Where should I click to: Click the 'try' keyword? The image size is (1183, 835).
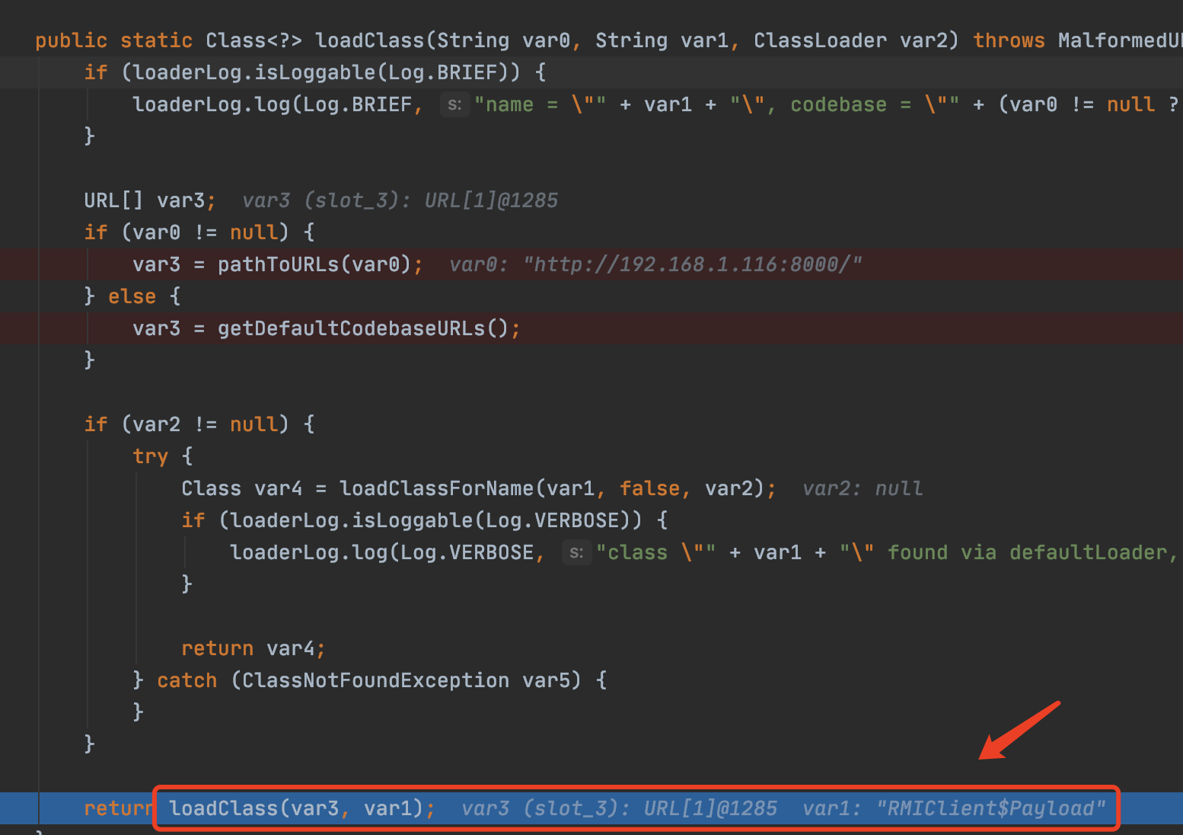pyautogui.click(x=150, y=456)
